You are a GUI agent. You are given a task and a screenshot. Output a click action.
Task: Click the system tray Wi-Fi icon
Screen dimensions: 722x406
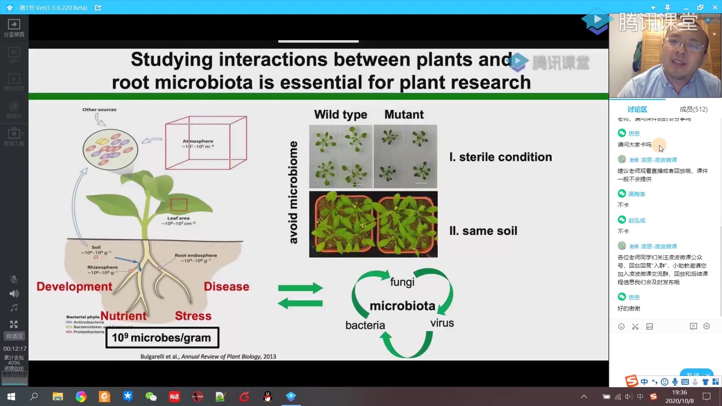618,397
